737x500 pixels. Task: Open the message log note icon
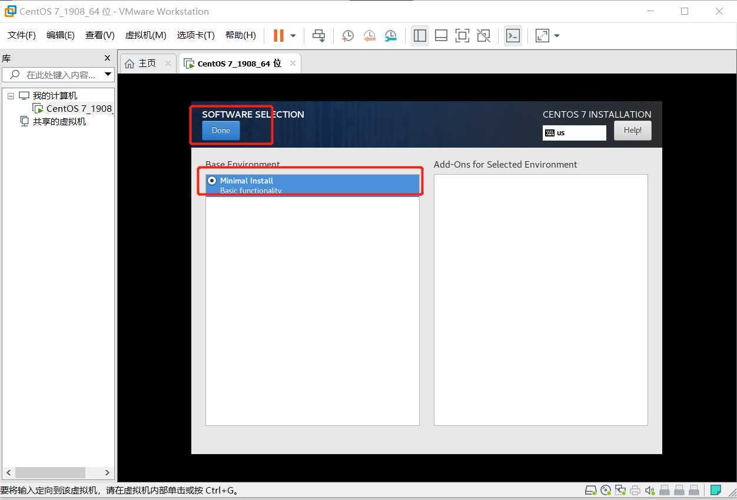(716, 490)
